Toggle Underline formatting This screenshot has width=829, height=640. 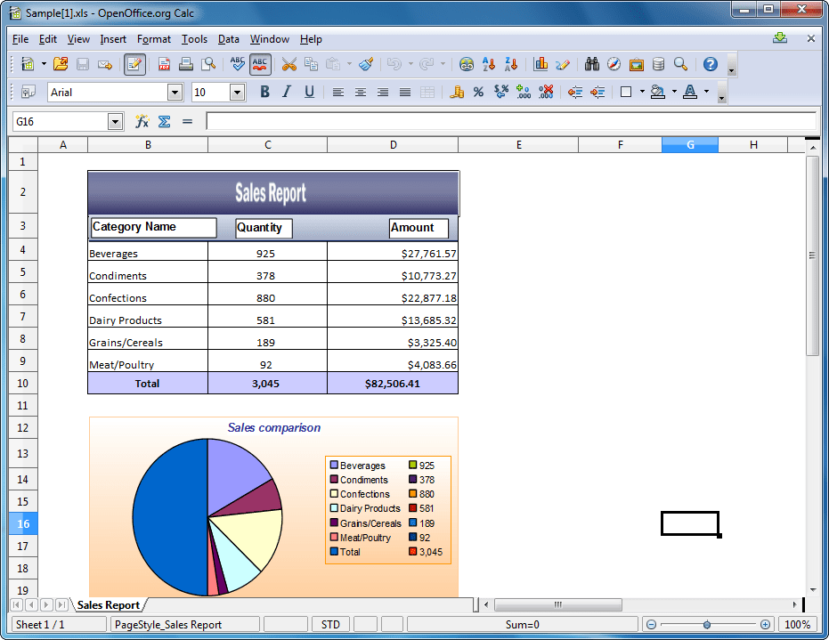click(x=309, y=92)
